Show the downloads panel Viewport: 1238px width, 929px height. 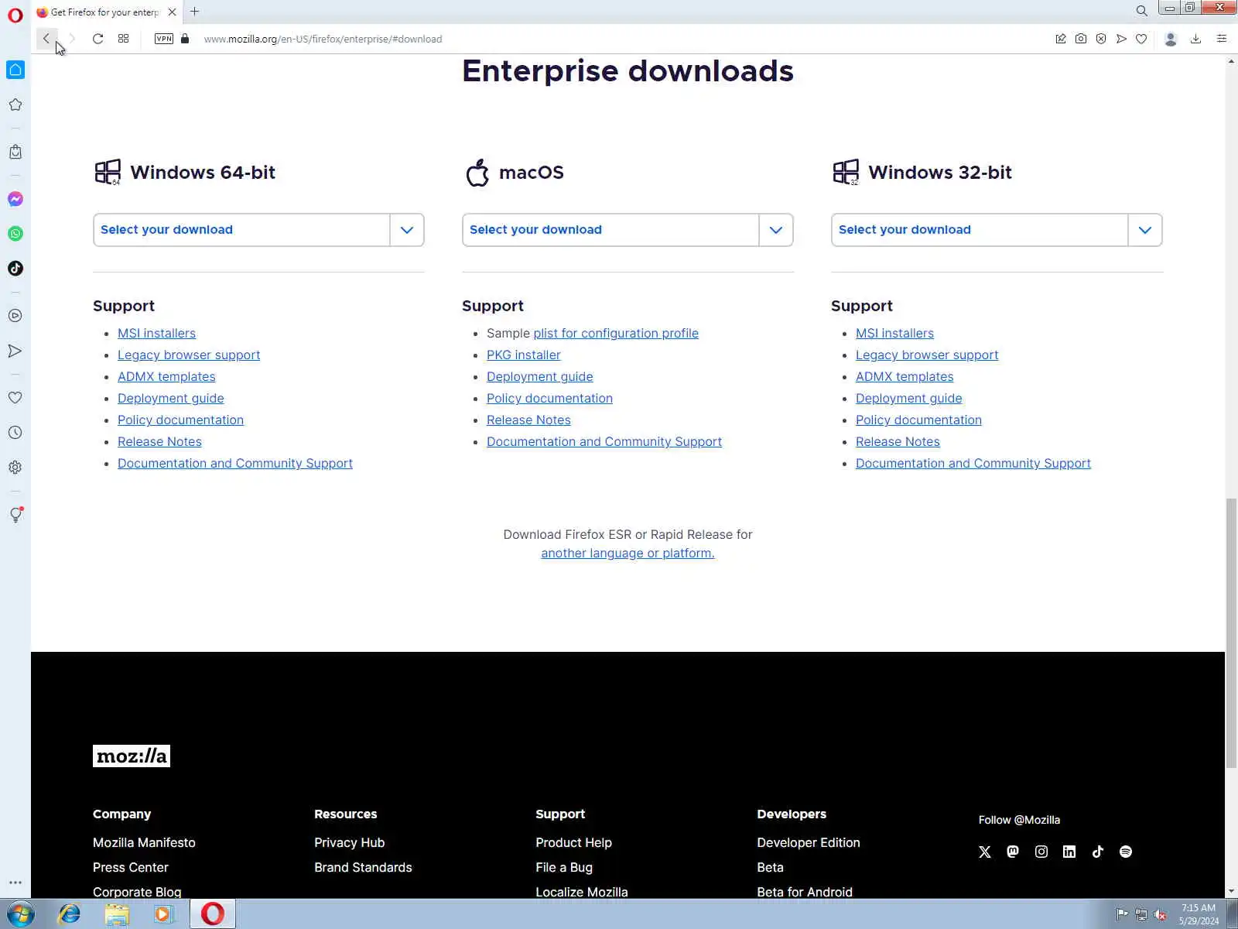[x=1195, y=39]
